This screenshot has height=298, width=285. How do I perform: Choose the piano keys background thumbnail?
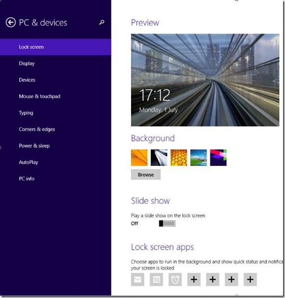(x=159, y=158)
